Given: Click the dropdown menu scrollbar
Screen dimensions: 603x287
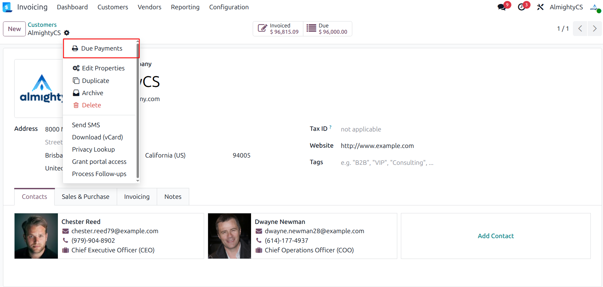Looking at the screenshot, I should point(138,111).
